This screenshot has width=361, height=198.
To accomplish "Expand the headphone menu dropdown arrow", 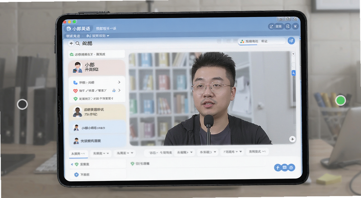I will [108, 36].
